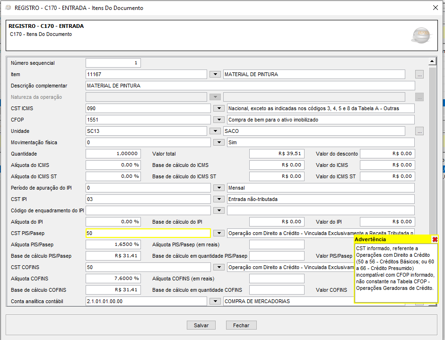Close the Advertência warning popup

point(435,240)
